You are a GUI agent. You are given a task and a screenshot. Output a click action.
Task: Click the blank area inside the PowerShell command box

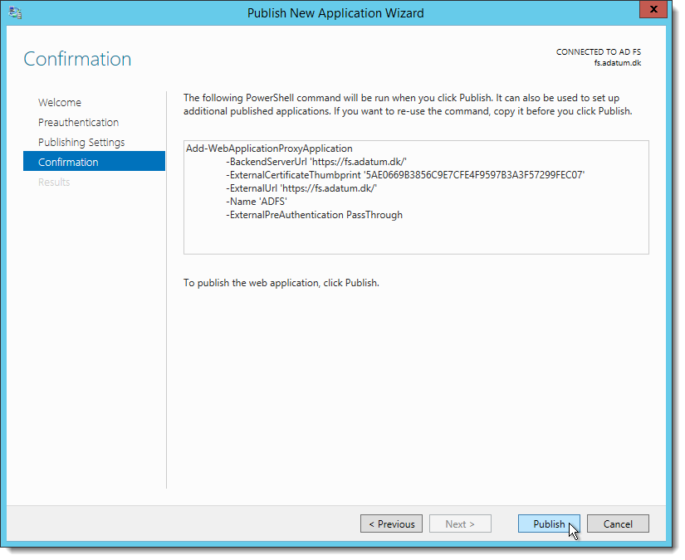415,236
